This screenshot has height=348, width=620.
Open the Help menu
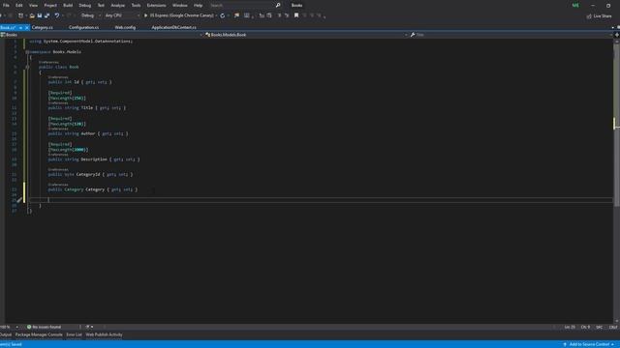pos(198,6)
